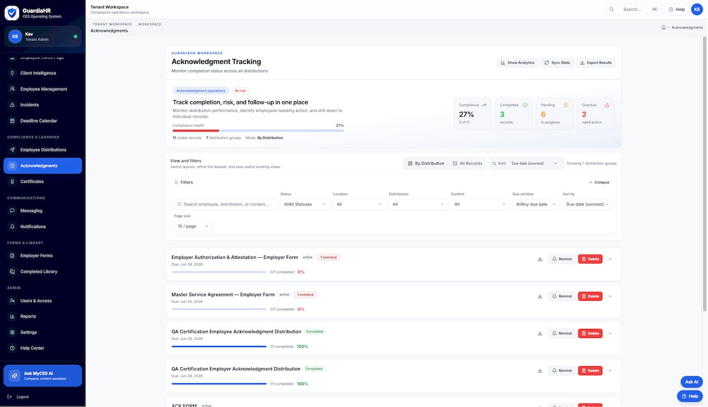Expand the Employer Authorization & Attestation row chevron
708x407 pixels.
(x=610, y=259)
